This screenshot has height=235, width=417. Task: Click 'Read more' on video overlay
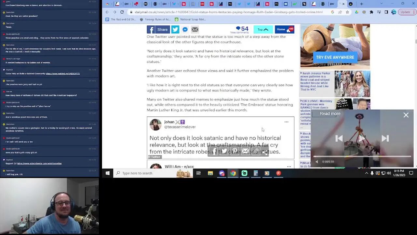(x=330, y=114)
